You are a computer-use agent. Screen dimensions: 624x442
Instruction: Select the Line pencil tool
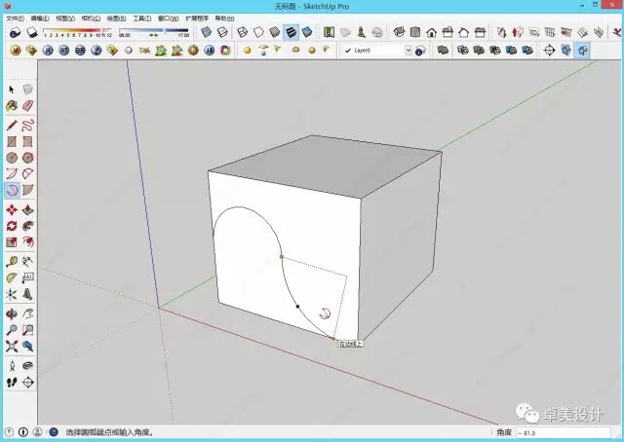pos(12,126)
